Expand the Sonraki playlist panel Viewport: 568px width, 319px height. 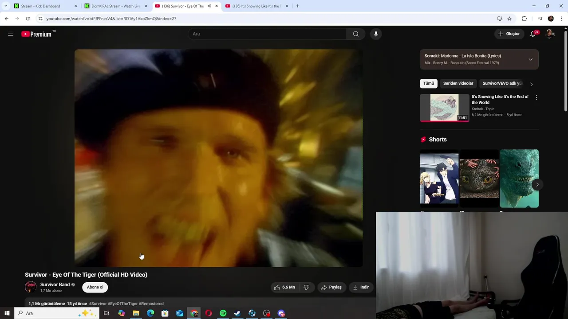(x=530, y=59)
